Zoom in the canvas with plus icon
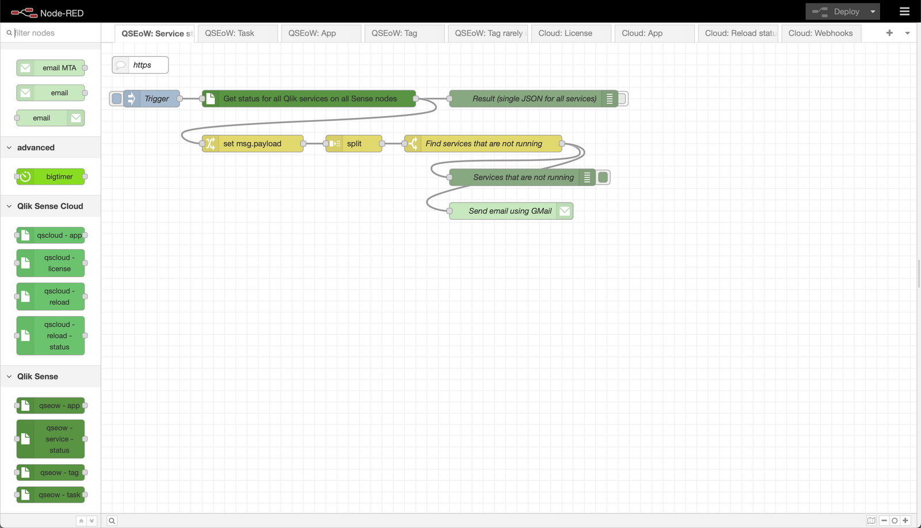921x528 pixels. tap(905, 521)
